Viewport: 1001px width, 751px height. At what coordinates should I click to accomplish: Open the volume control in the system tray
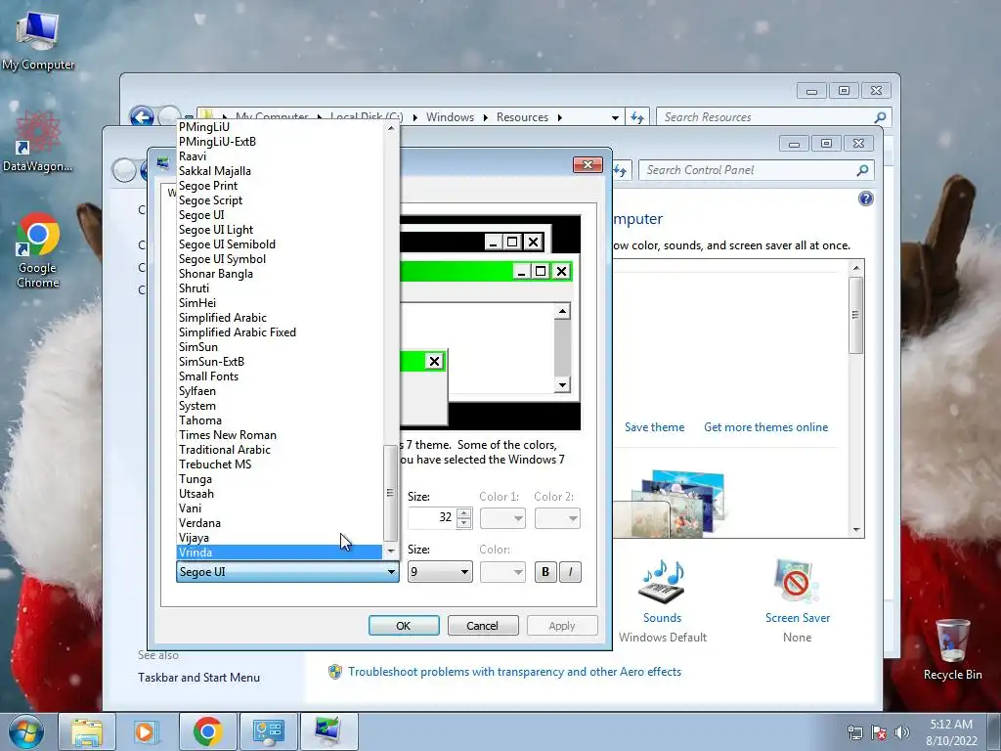(x=902, y=732)
